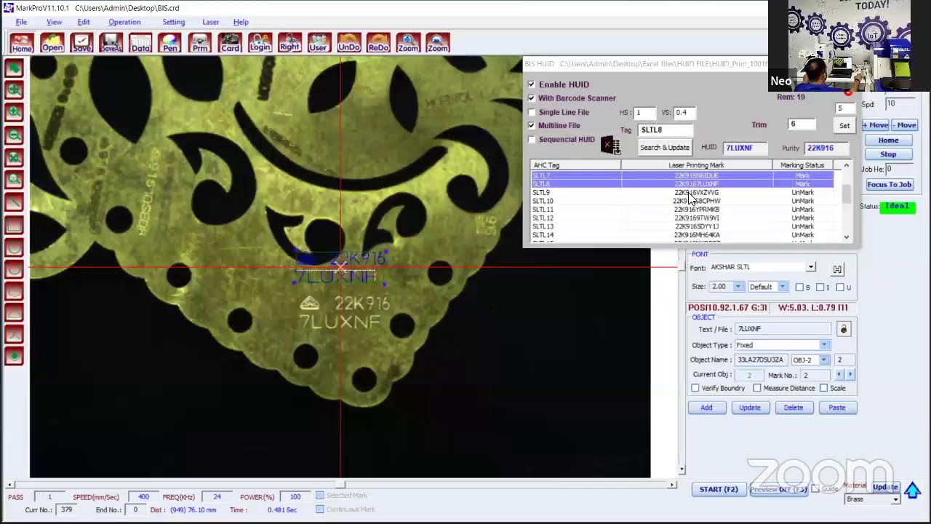Click the Stop button
Viewport: 931px width, 524px height.
[888, 154]
